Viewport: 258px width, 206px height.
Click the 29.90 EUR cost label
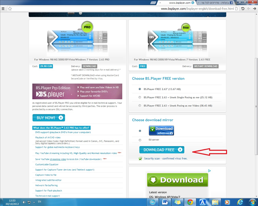[x=46, y=66]
